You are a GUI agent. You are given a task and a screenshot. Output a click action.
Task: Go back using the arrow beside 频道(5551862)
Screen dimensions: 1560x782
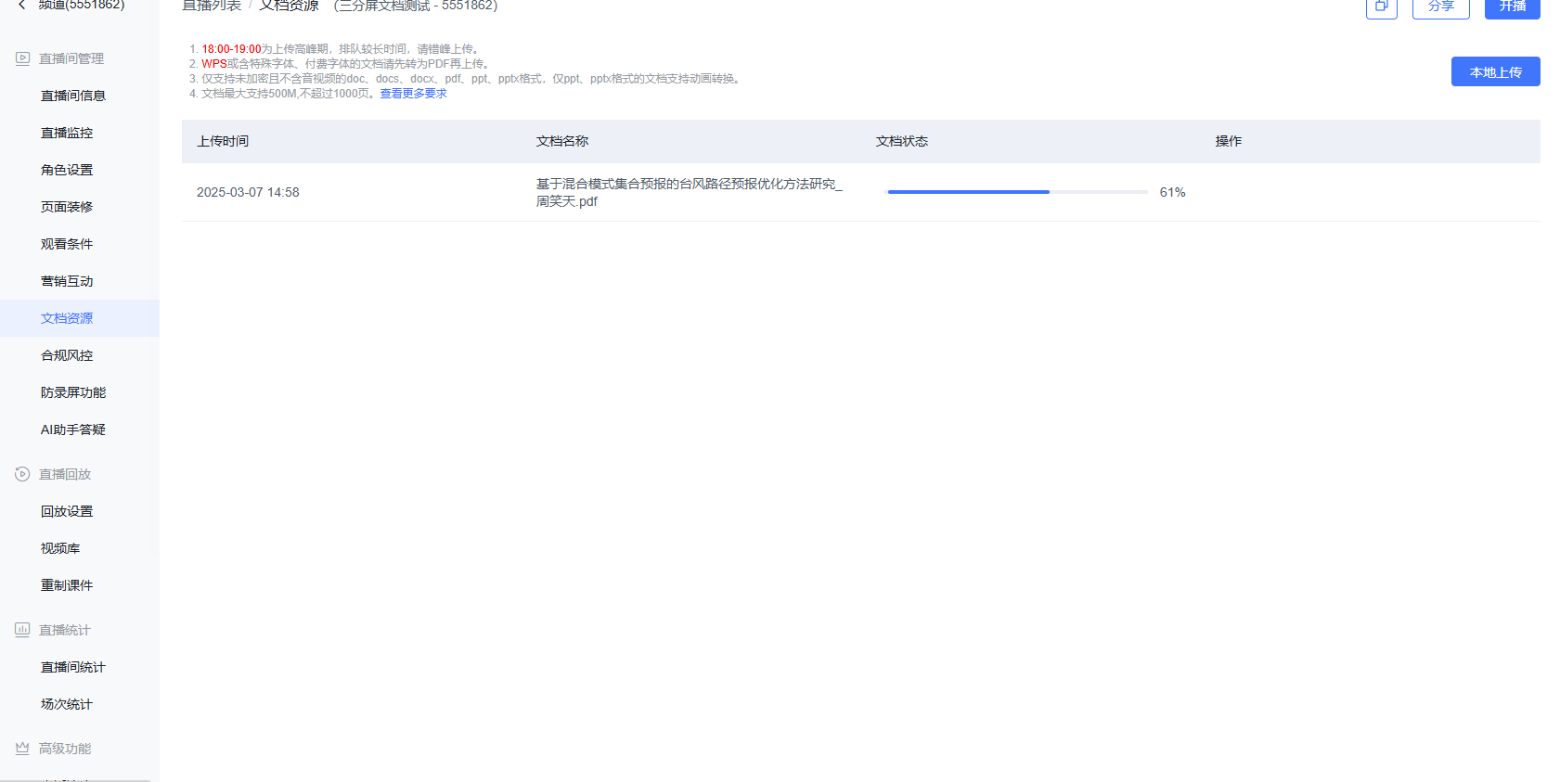pos(21,5)
